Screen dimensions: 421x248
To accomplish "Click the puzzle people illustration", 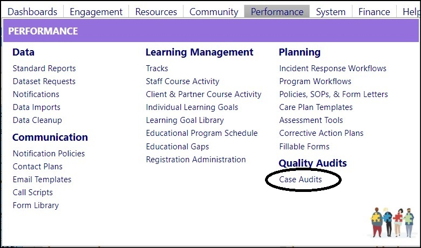I will 392,222.
